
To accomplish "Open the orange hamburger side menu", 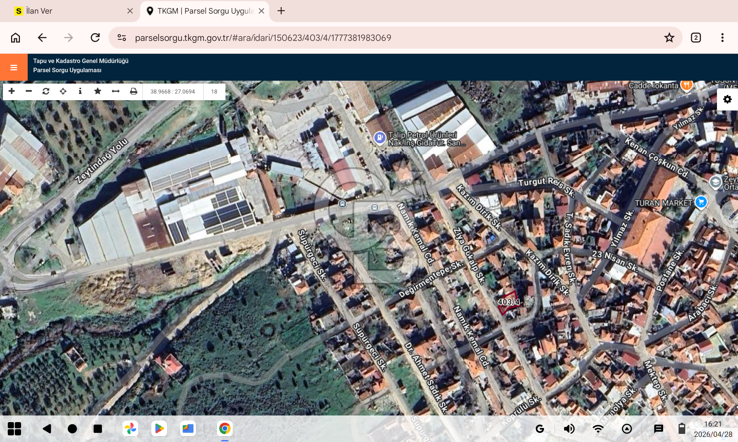I will pyautogui.click(x=14, y=67).
